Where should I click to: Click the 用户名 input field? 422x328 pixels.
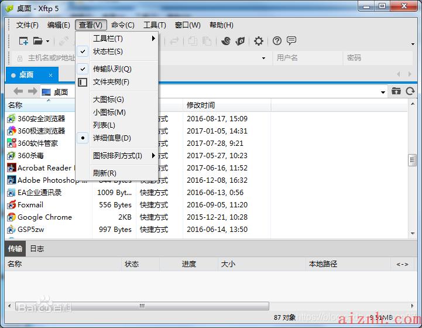(x=307, y=57)
